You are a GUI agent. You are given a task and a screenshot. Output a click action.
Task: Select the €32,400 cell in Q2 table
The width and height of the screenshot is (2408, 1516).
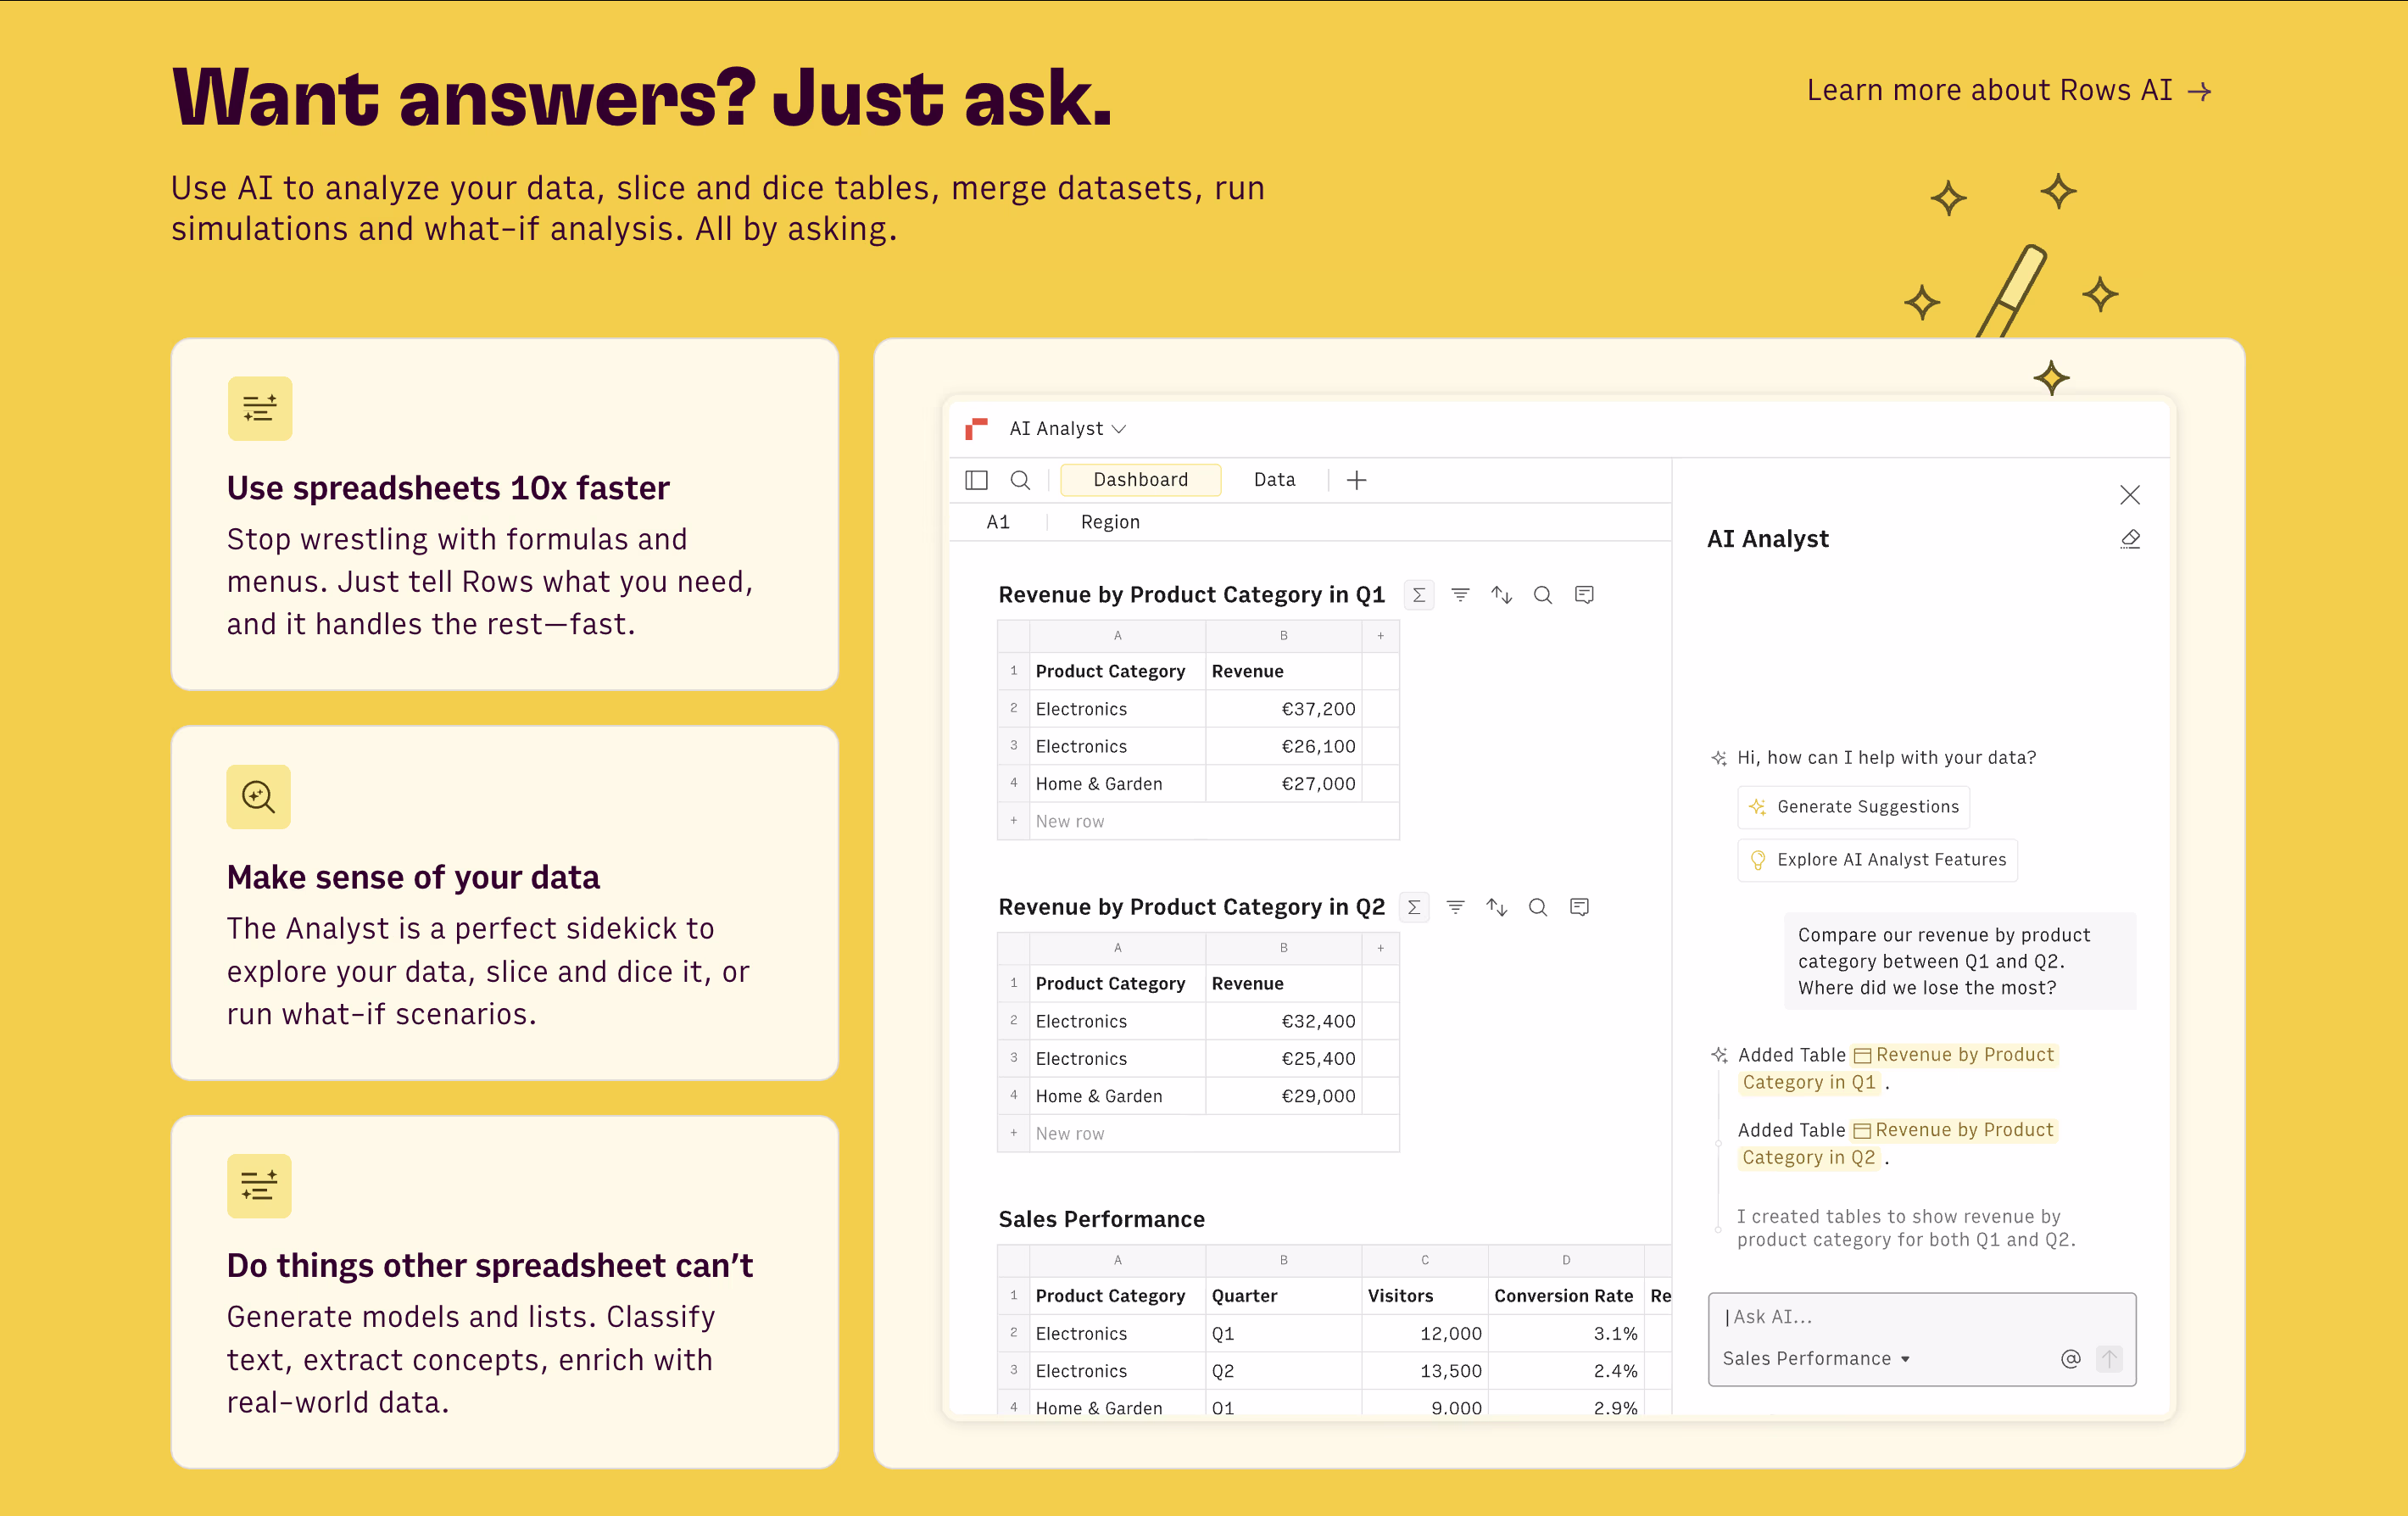(x=1284, y=1021)
